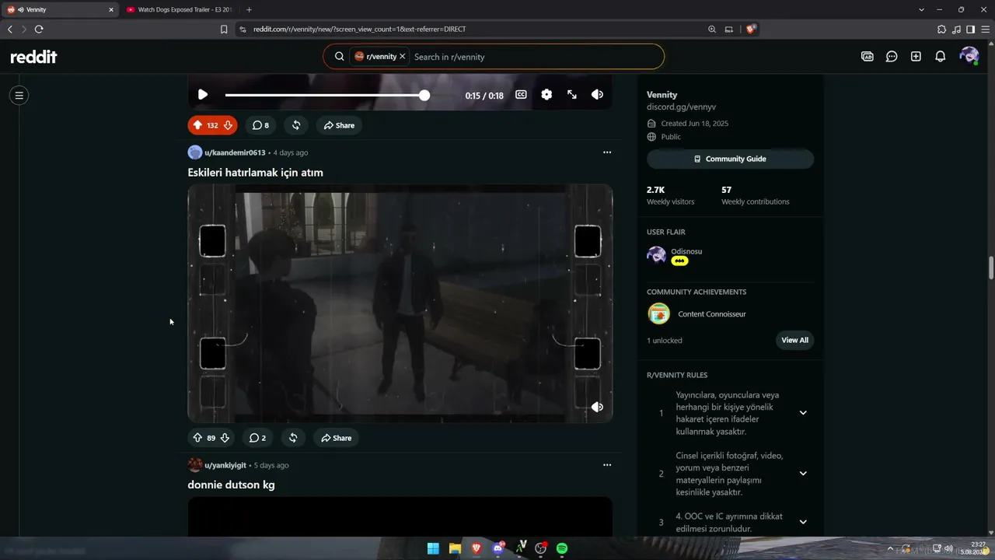This screenshot has width=995, height=560.
Task: Open video settings gear
Action: (546, 95)
